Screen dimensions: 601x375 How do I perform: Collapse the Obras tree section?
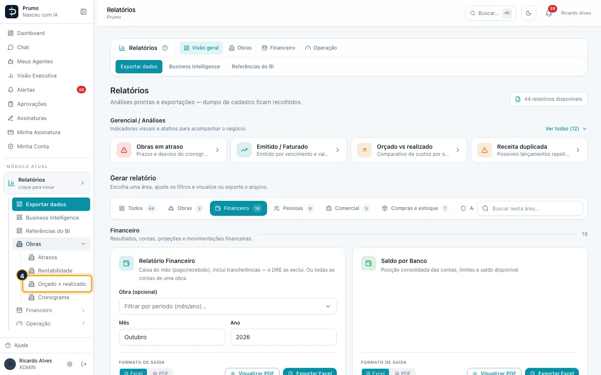coord(51,244)
